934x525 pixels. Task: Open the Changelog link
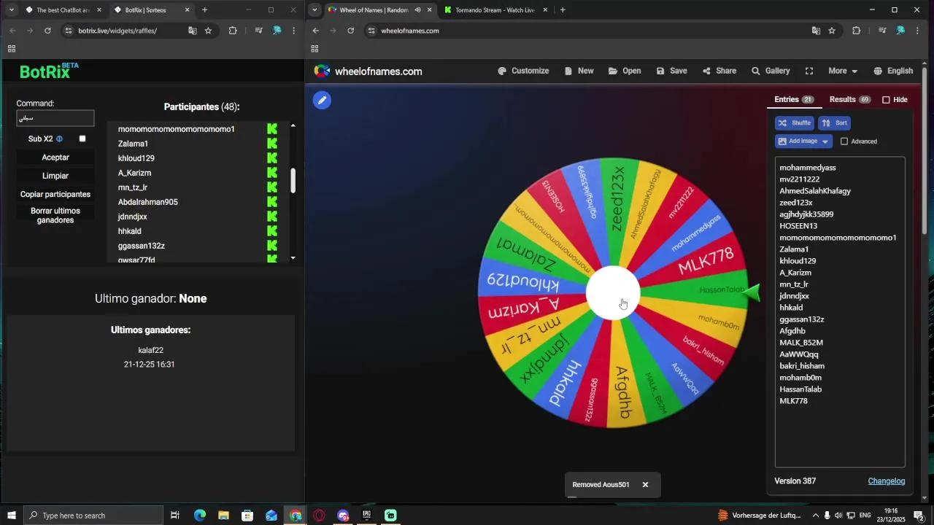pos(887,481)
